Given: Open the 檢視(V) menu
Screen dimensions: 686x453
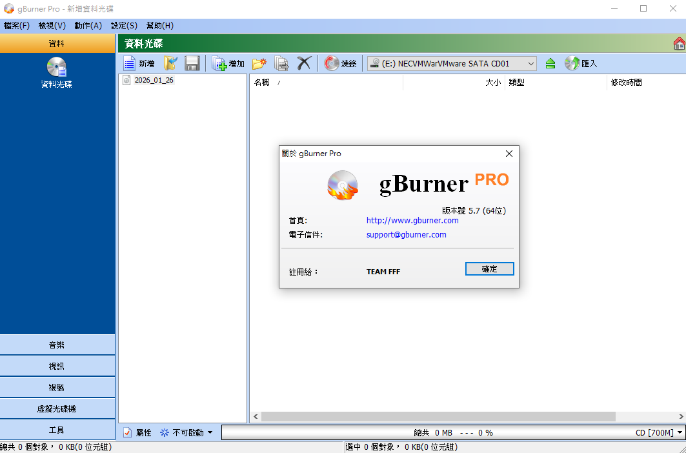Looking at the screenshot, I should click(x=52, y=26).
